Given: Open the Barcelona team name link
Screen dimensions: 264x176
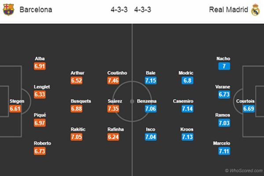Looking at the screenshot, I should 36,10.
